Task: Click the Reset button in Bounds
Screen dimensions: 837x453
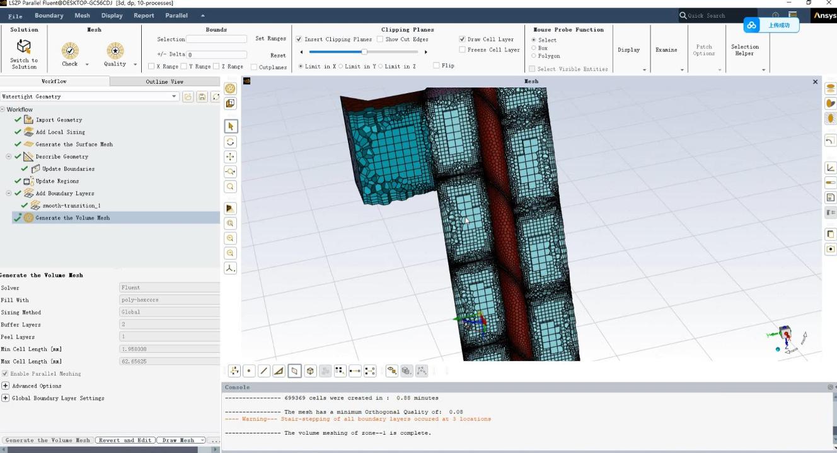Action: [x=278, y=55]
